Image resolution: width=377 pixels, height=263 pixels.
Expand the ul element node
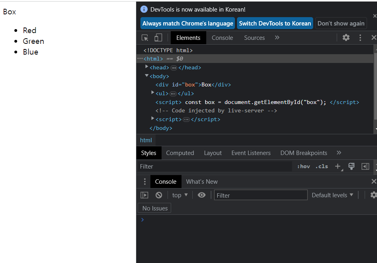[x=152, y=92]
